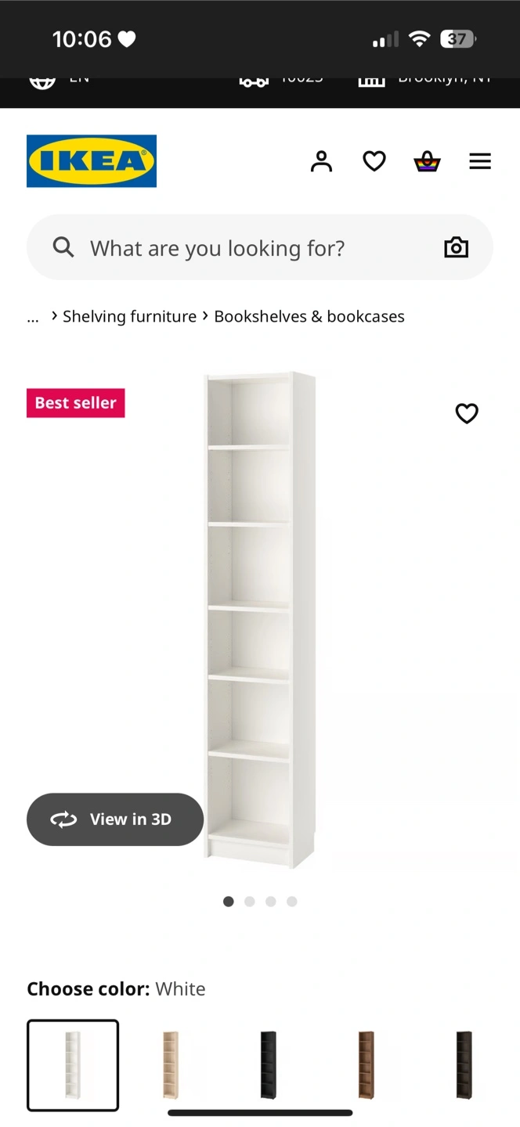Go to Shelving furniture breadcrumb

coord(129,316)
